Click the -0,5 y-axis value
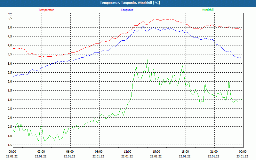Screen dimensions: 256x160 click(10, 127)
